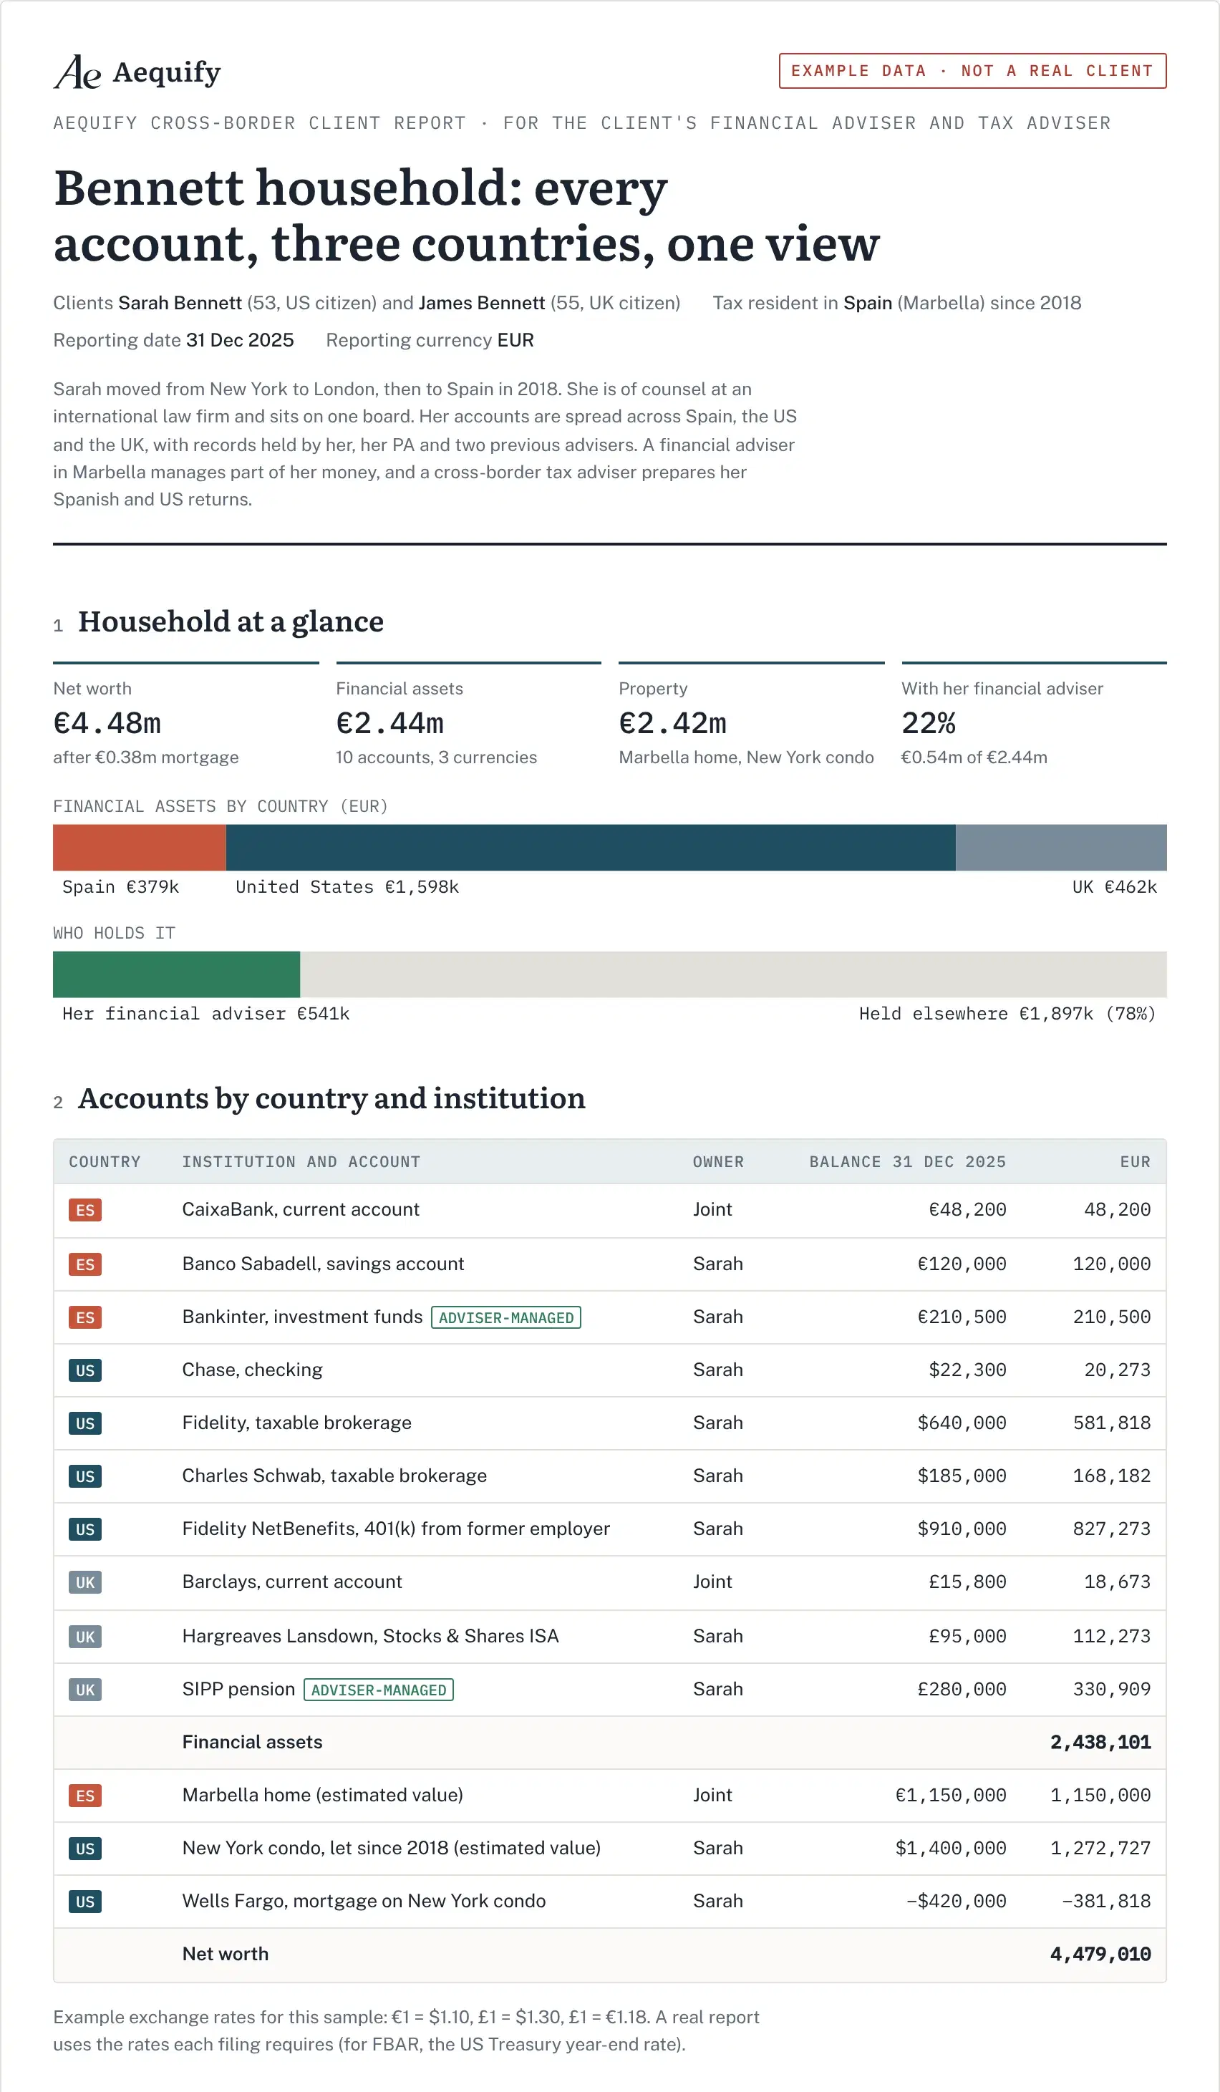1220x2092 pixels.
Task: Select the "BALANCE 31 DEC 2025" column header
Action: (x=908, y=1162)
